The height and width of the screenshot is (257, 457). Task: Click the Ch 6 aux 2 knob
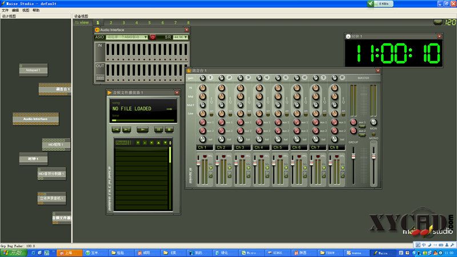pos(296,131)
